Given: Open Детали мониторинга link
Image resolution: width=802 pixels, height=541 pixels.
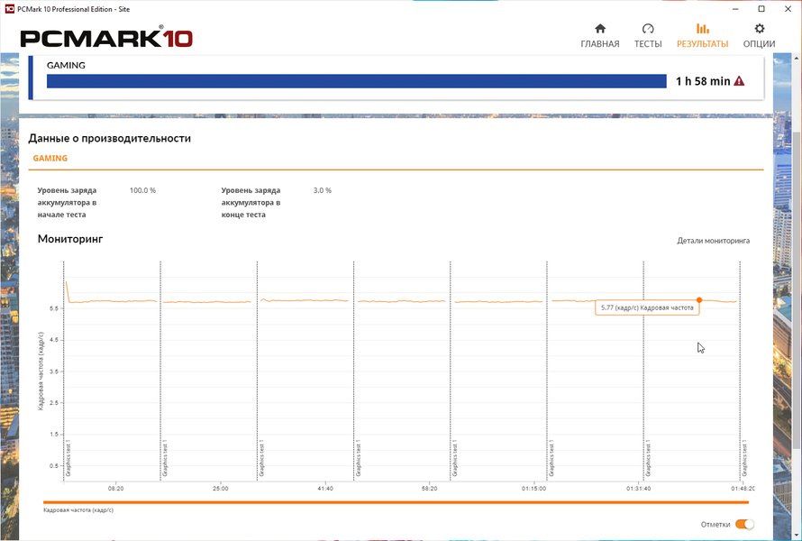Looking at the screenshot, I should [714, 241].
